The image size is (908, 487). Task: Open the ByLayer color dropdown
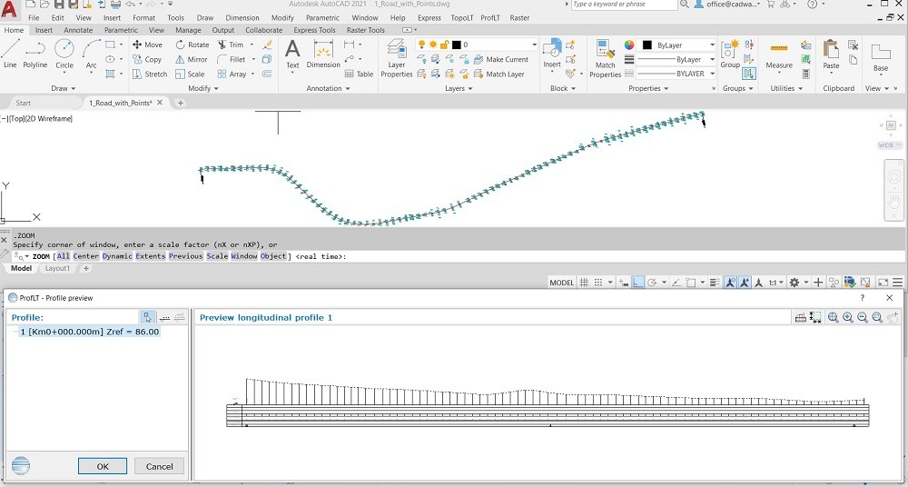tap(677, 45)
